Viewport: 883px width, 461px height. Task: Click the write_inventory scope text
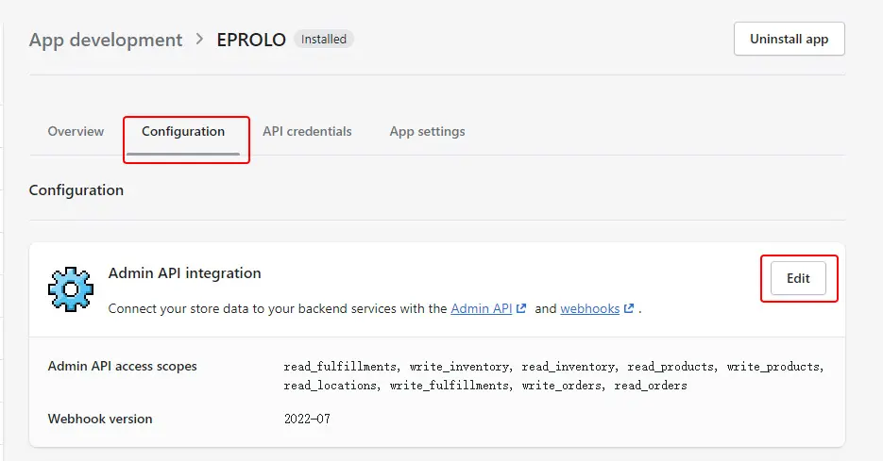click(459, 367)
